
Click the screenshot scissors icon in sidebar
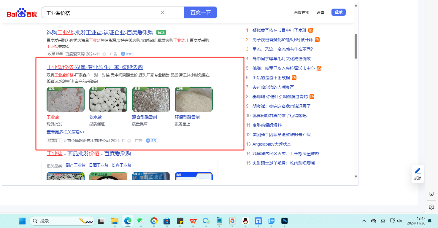click(431, 194)
